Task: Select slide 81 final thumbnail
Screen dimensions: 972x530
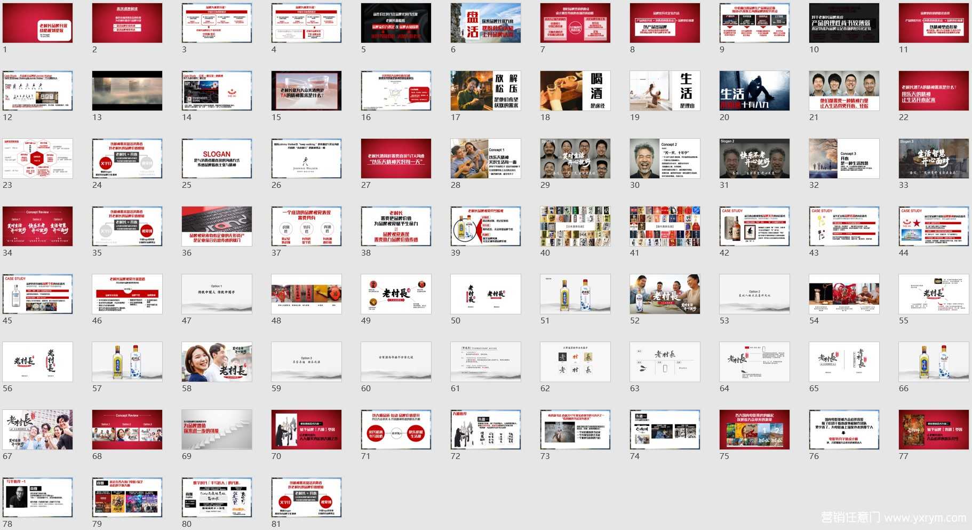Action: 306,497
